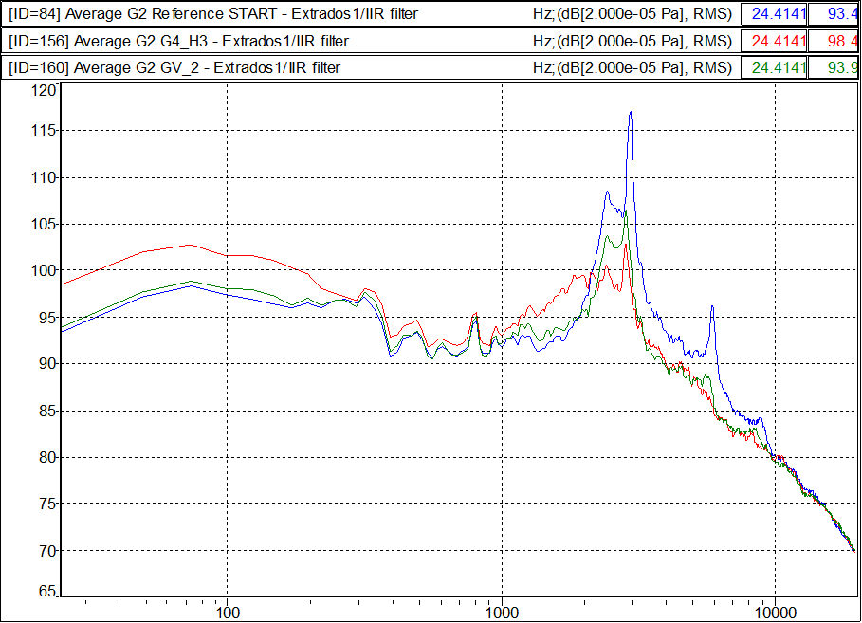
Task: Click the units label of the ID=84 row
Action: point(633,13)
